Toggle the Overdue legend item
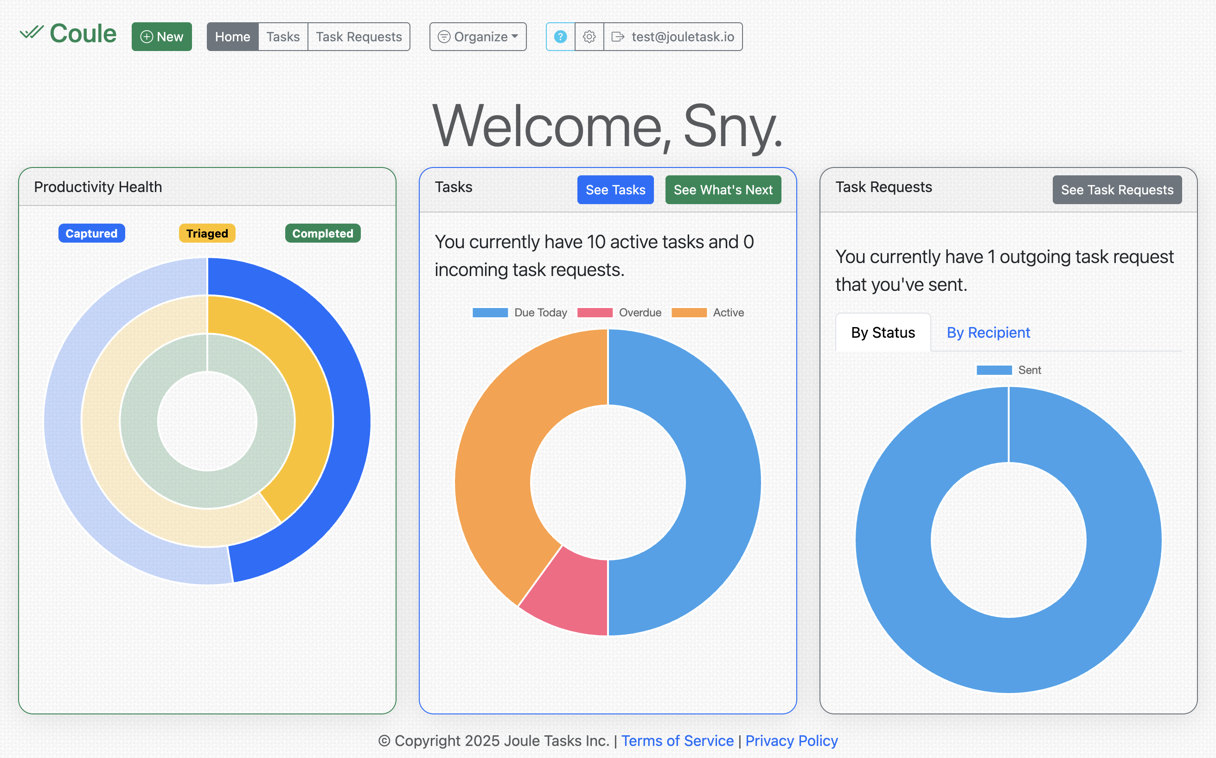Viewport: 1216px width, 758px height. click(x=619, y=313)
